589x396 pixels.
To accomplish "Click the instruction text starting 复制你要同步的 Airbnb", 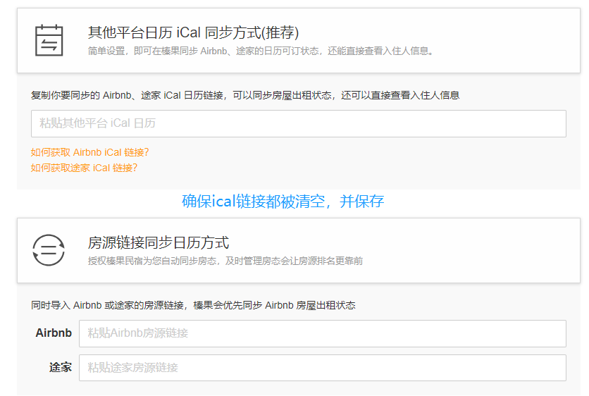I will click(x=245, y=95).
